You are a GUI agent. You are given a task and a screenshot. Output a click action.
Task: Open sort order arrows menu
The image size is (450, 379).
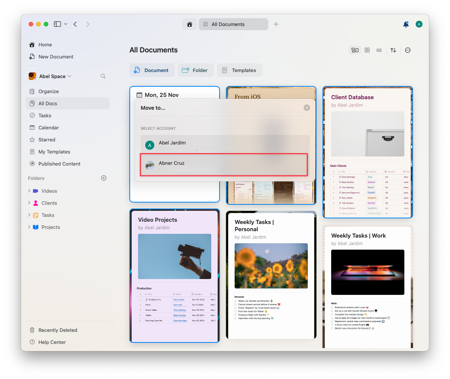(x=393, y=50)
